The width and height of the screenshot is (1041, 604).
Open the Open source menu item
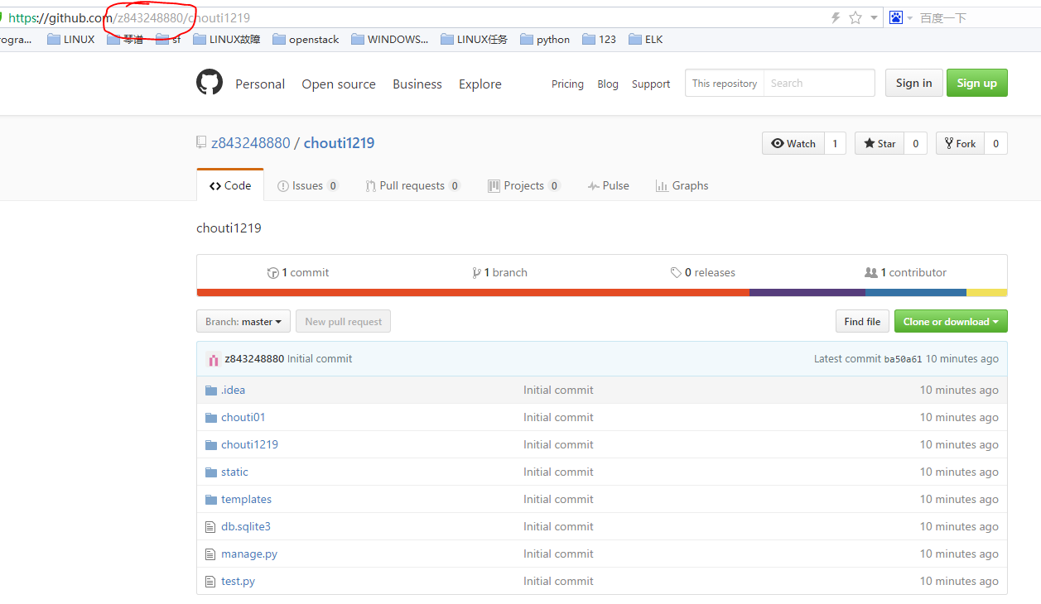[339, 84]
